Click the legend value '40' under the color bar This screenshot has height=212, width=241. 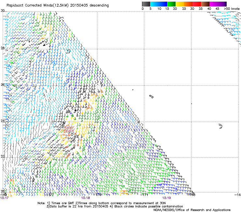tap(209, 9)
